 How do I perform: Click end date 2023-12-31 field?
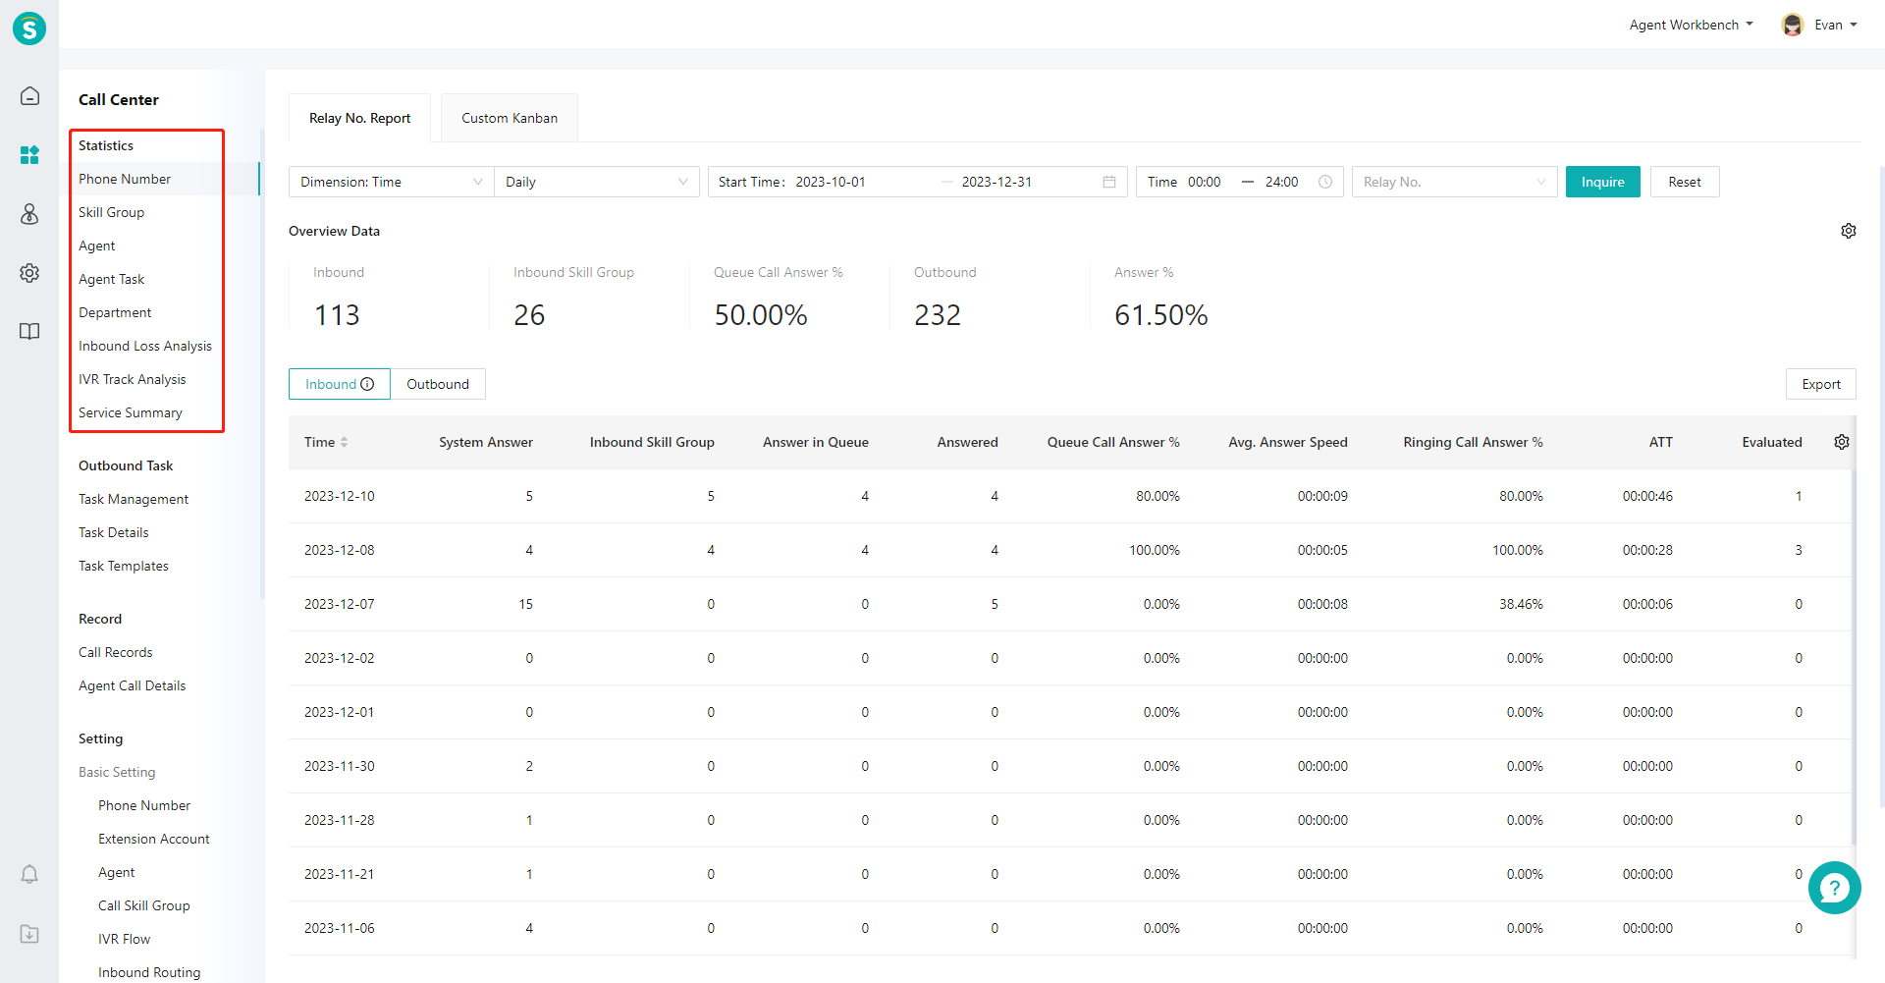click(996, 182)
